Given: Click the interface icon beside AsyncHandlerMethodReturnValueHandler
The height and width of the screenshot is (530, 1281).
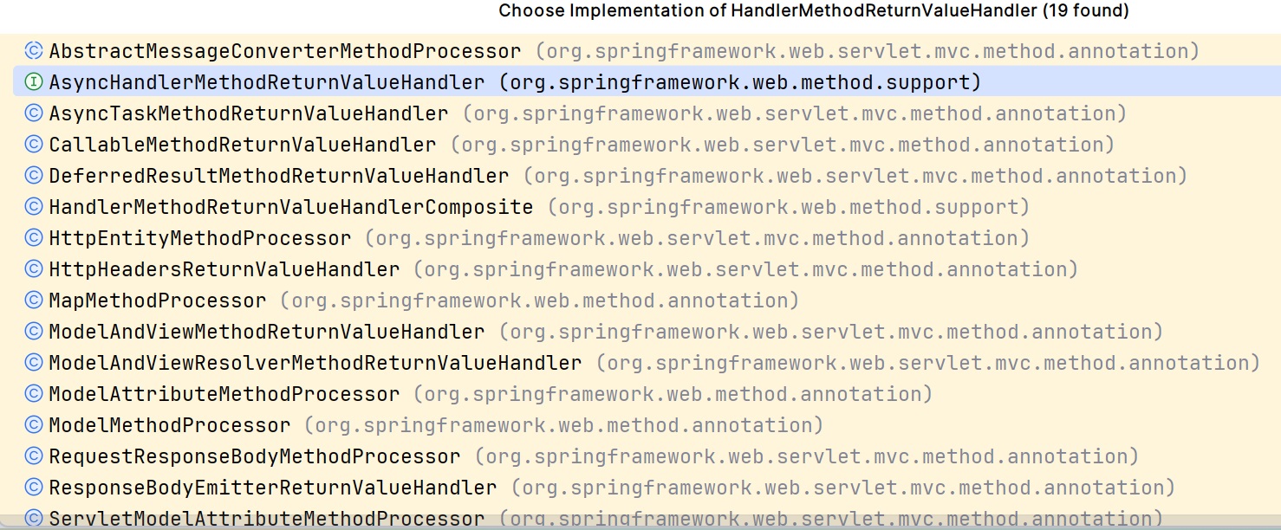Looking at the screenshot, I should point(34,82).
